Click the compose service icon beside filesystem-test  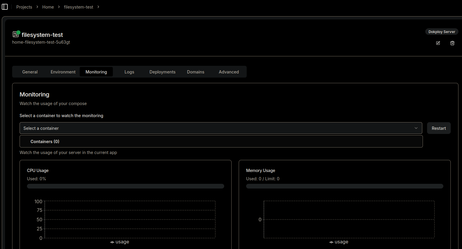pos(16,34)
